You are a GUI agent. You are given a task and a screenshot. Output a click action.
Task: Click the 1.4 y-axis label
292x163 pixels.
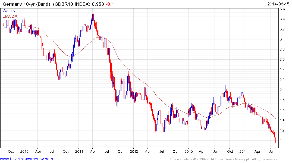point(282,120)
